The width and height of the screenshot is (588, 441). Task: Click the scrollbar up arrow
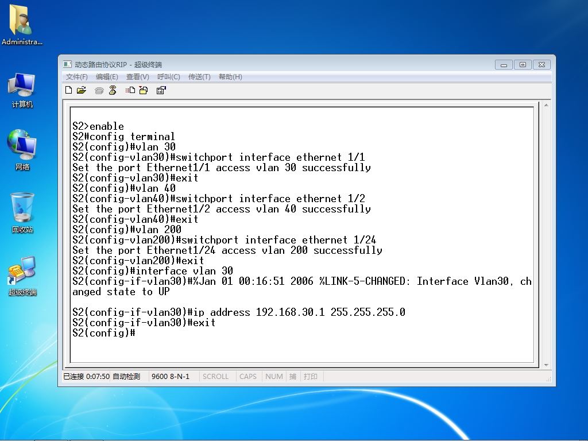click(x=546, y=106)
